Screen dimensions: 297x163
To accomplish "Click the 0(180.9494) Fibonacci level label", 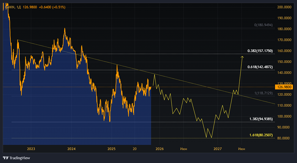I will click(263, 25).
